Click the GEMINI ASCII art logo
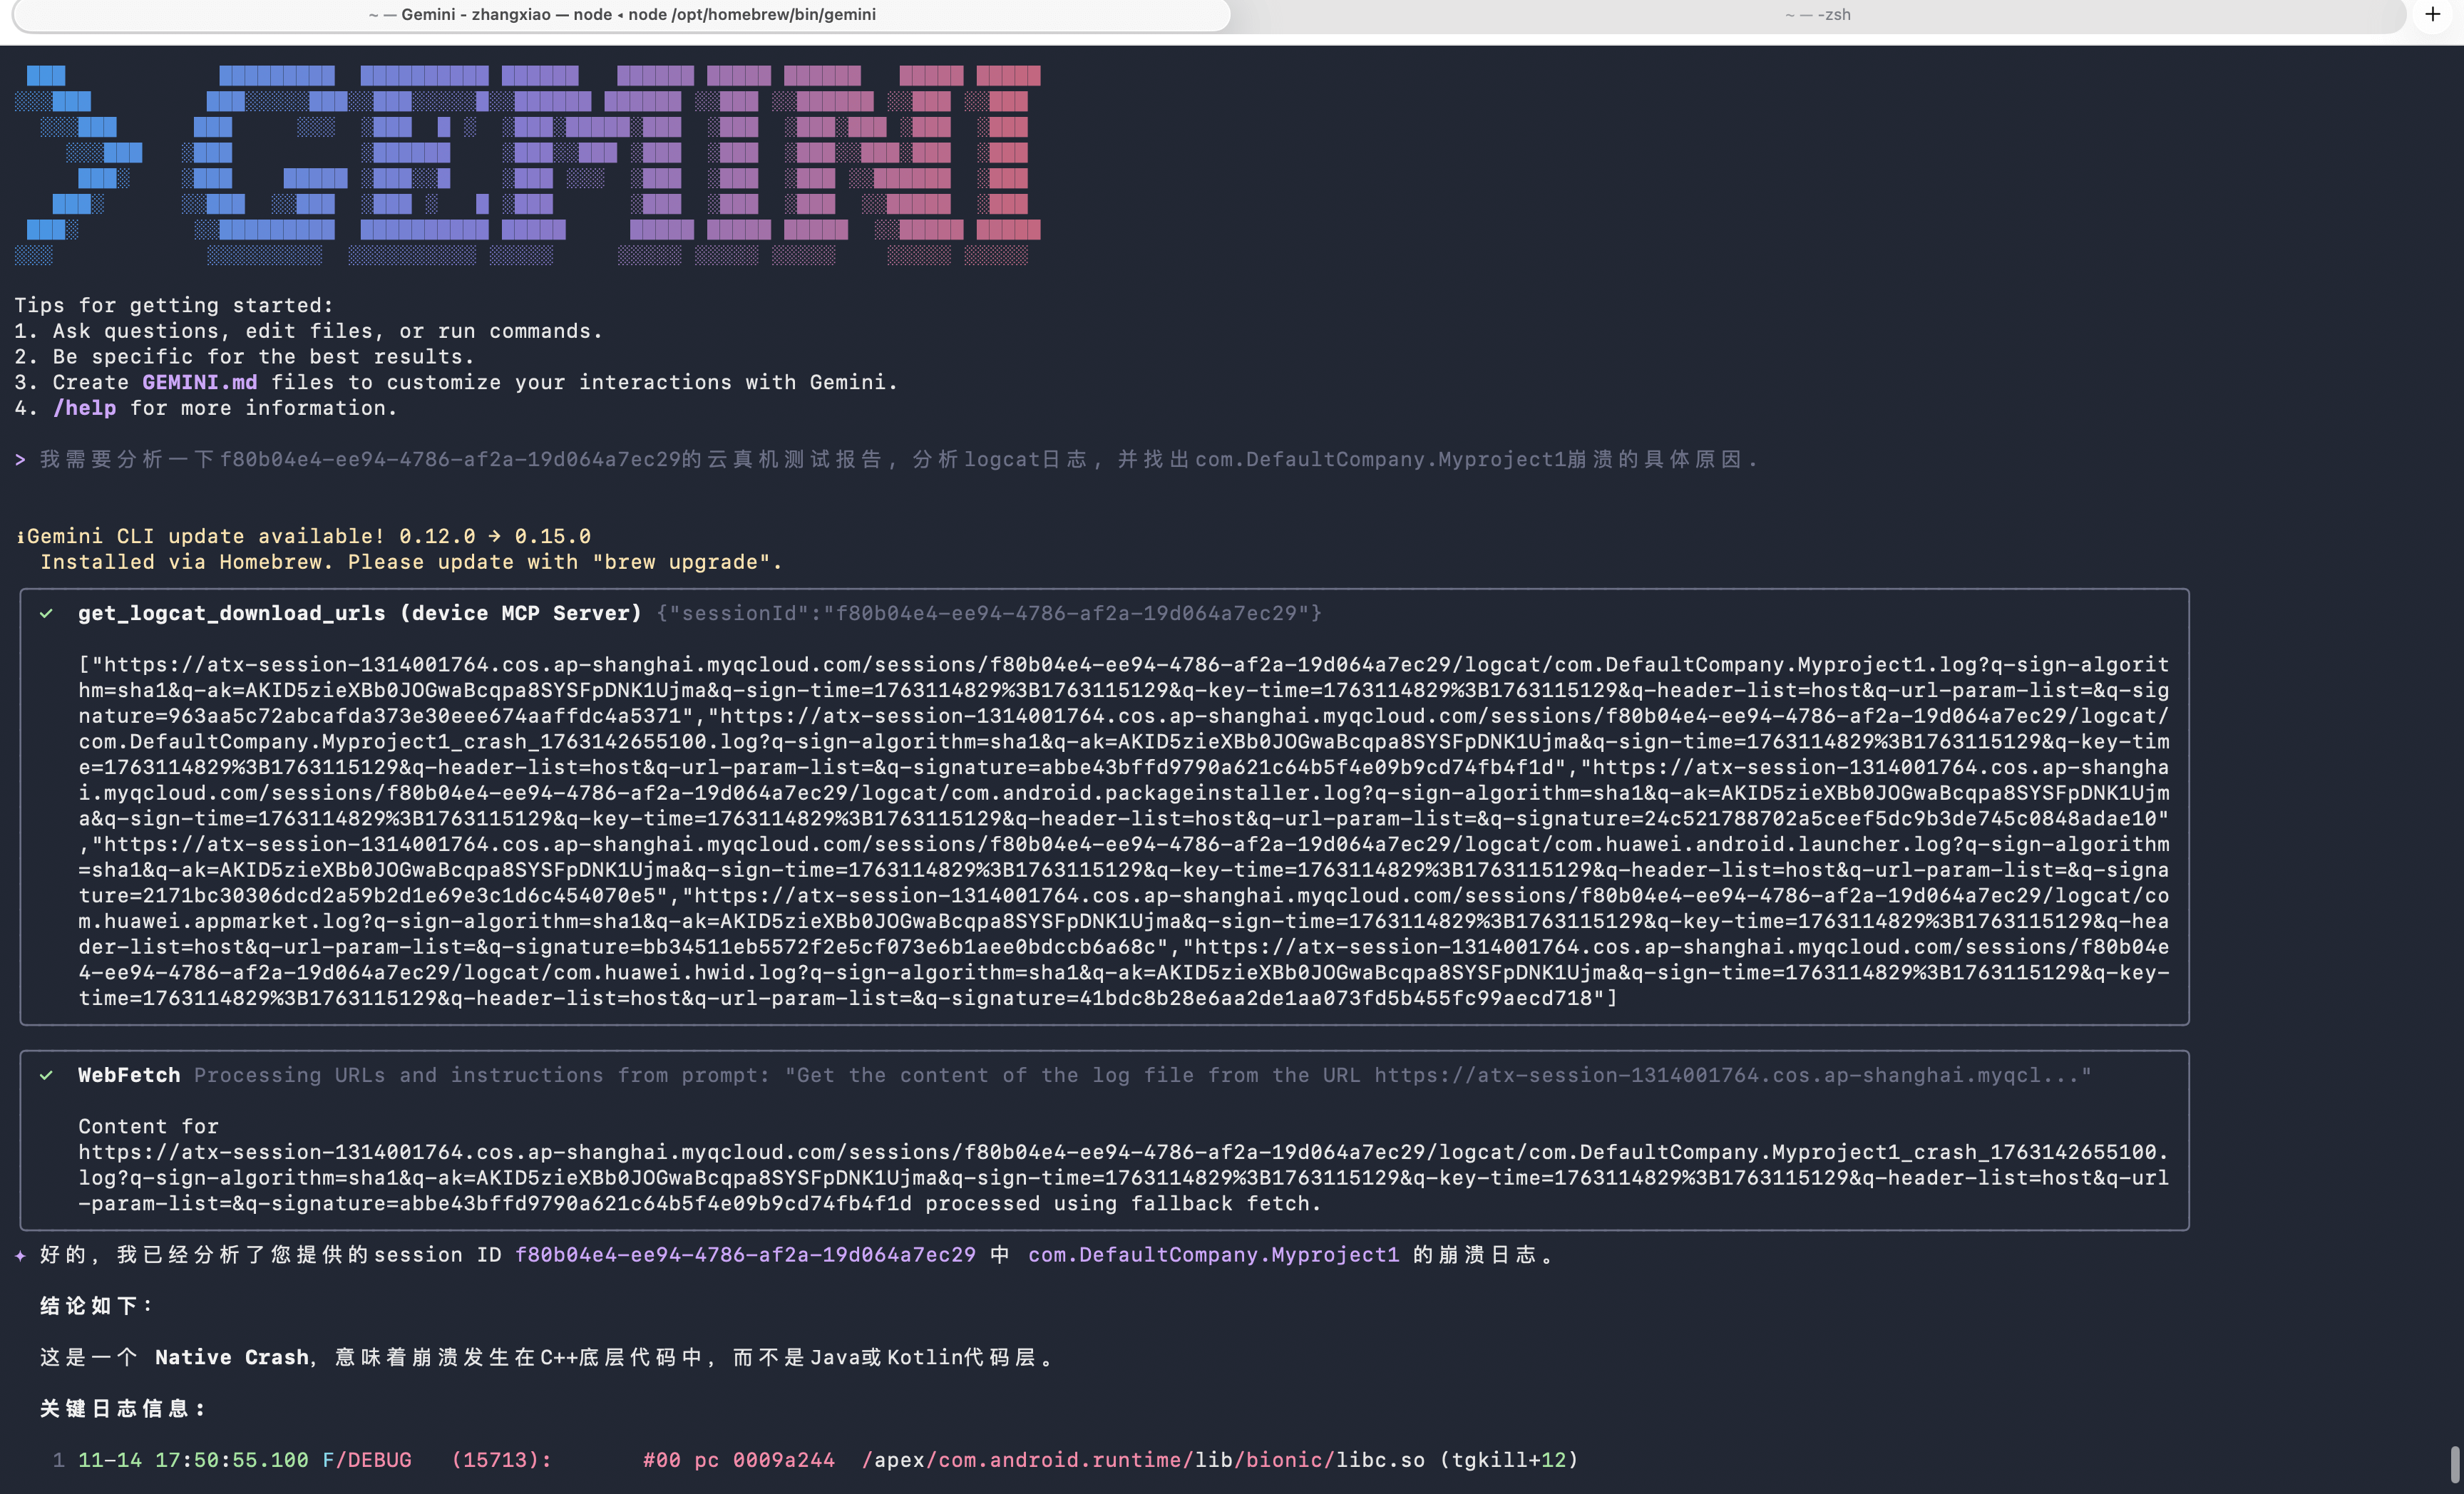 527,165
